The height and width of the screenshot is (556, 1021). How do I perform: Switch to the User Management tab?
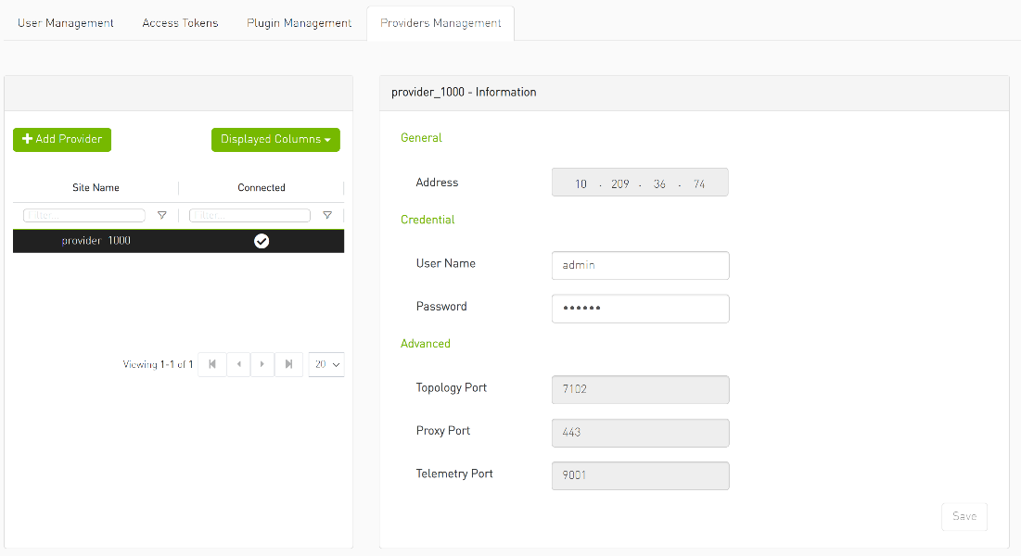[66, 22]
